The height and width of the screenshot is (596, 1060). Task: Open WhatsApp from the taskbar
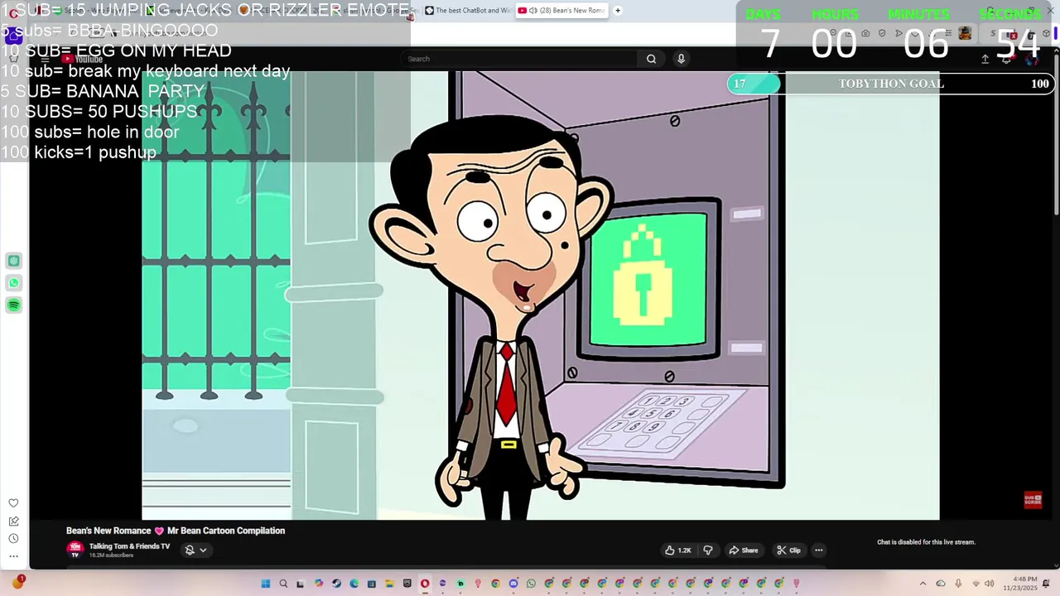tap(531, 584)
